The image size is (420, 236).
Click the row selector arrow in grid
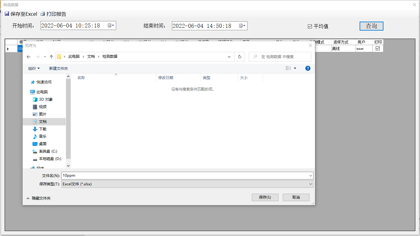coord(8,49)
